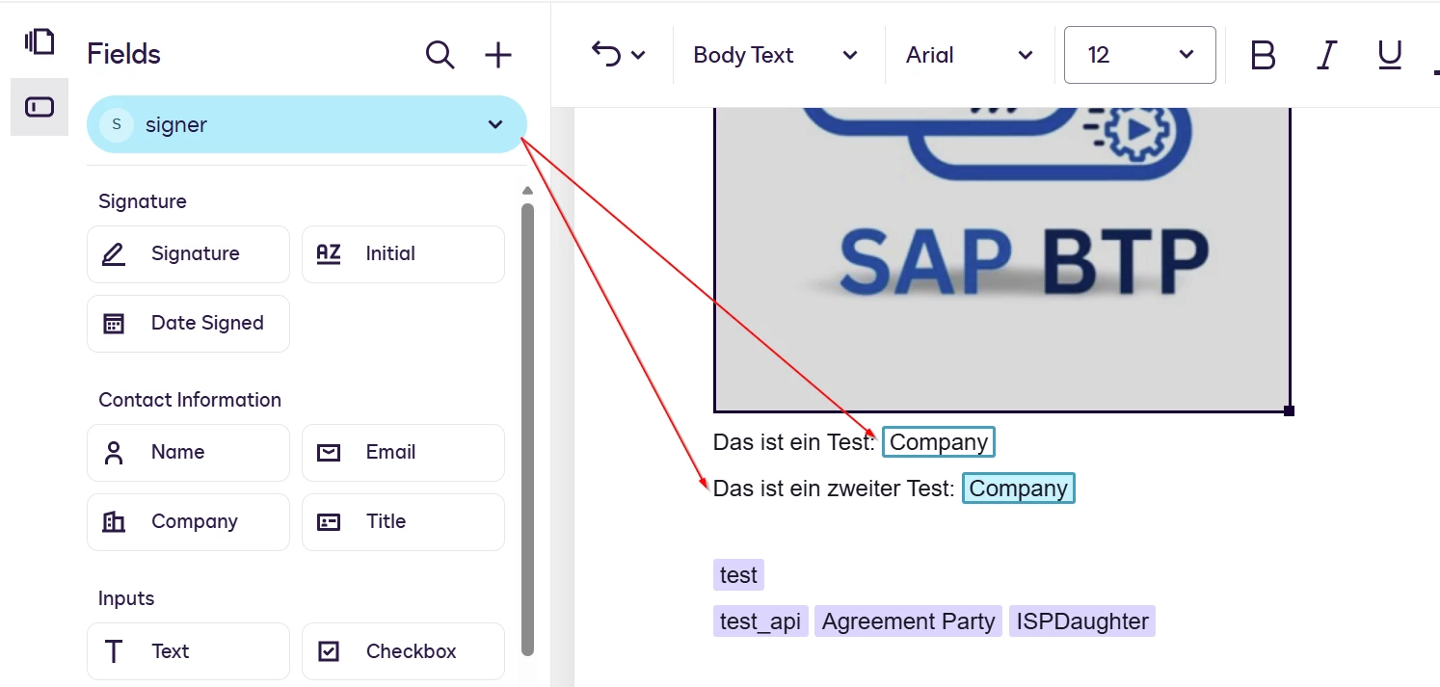Click the 'Agreement Party' field token

coord(908,621)
